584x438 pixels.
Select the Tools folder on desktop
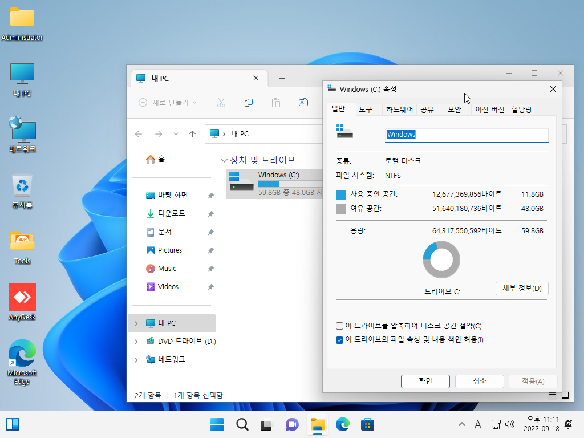[x=22, y=248]
